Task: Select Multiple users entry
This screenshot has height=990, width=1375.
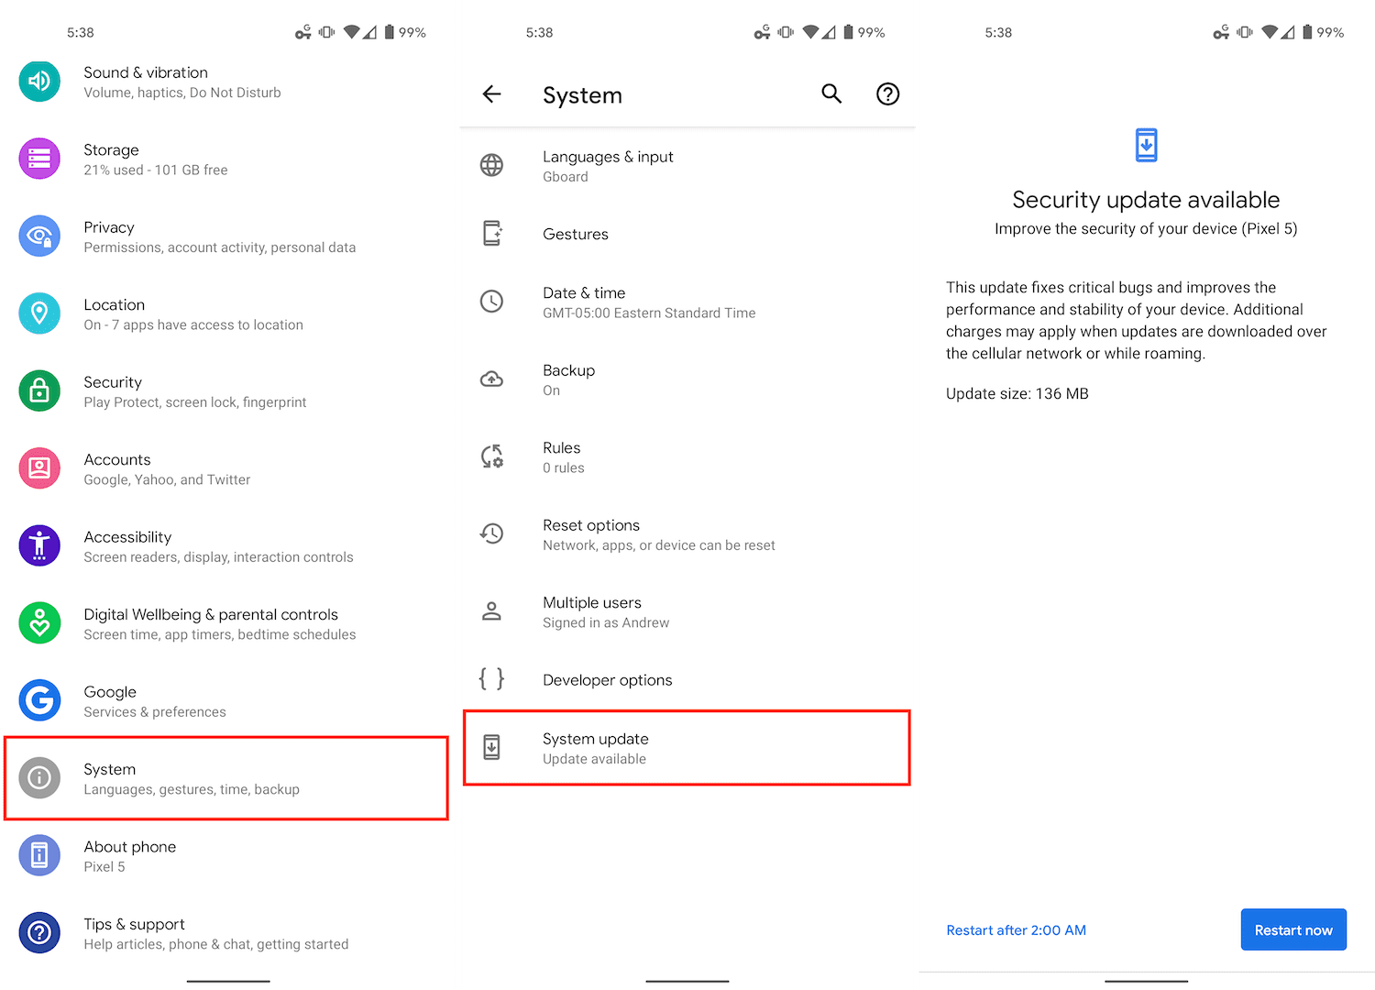Action: [687, 611]
